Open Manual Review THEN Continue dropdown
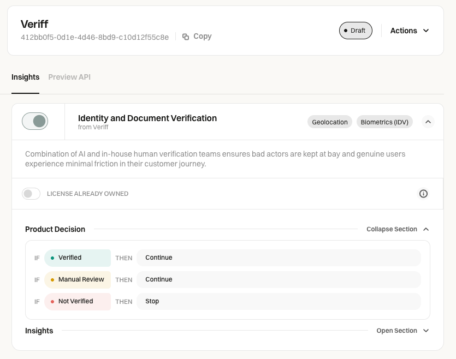Viewport: 456px width, 359px height. coord(279,280)
